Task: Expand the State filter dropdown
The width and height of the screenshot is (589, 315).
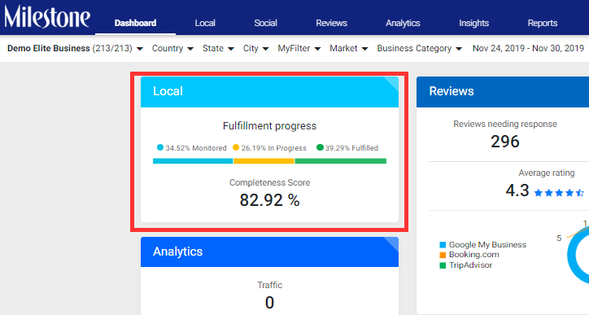Action: tap(218, 49)
